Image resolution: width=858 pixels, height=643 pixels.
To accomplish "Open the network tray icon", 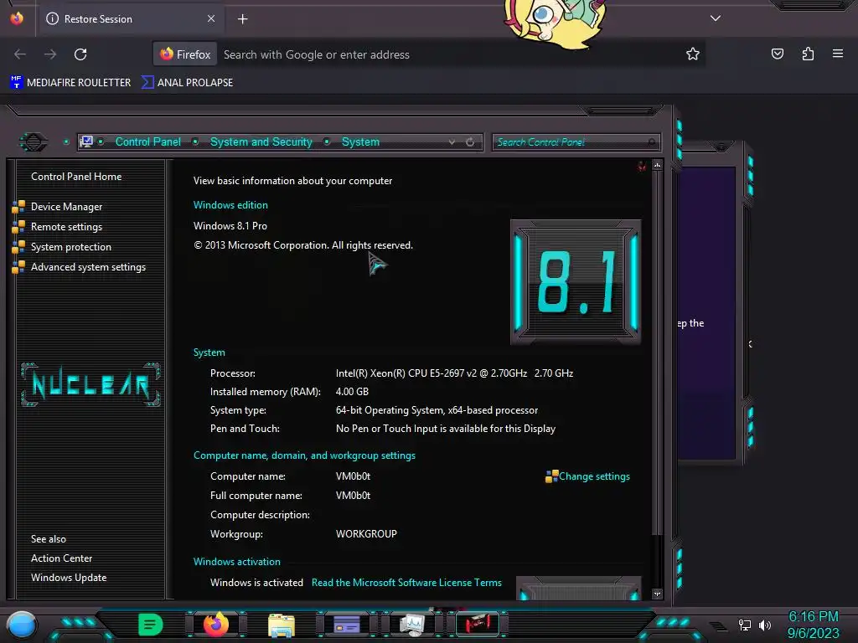I will point(745,625).
